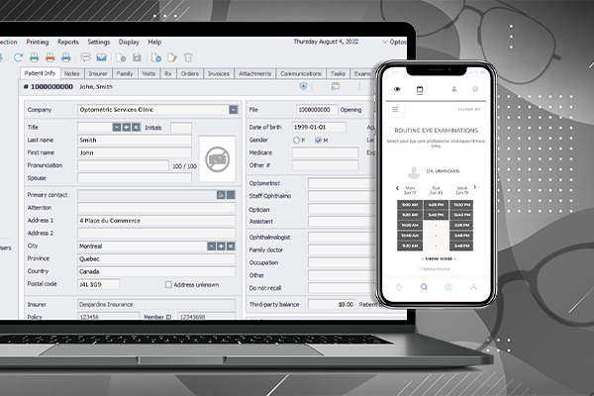
Task: Go to previous days arrow on phone
Action: 397,188
